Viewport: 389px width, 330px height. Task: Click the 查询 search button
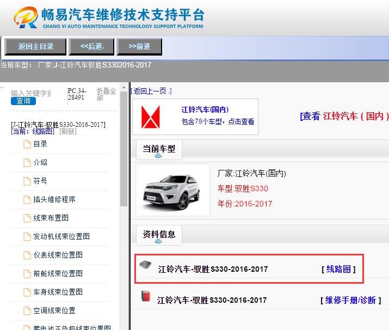tap(23, 101)
